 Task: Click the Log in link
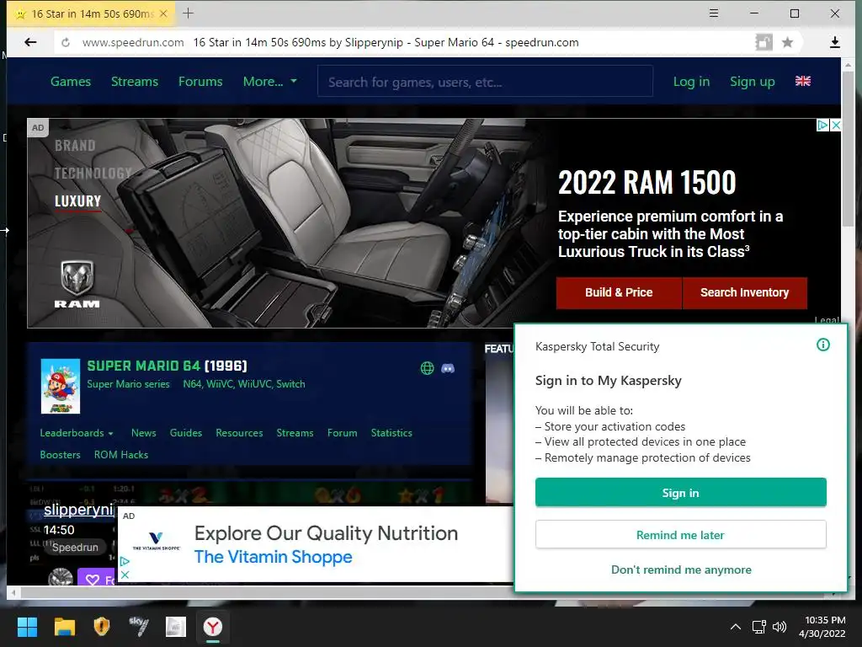click(x=691, y=82)
